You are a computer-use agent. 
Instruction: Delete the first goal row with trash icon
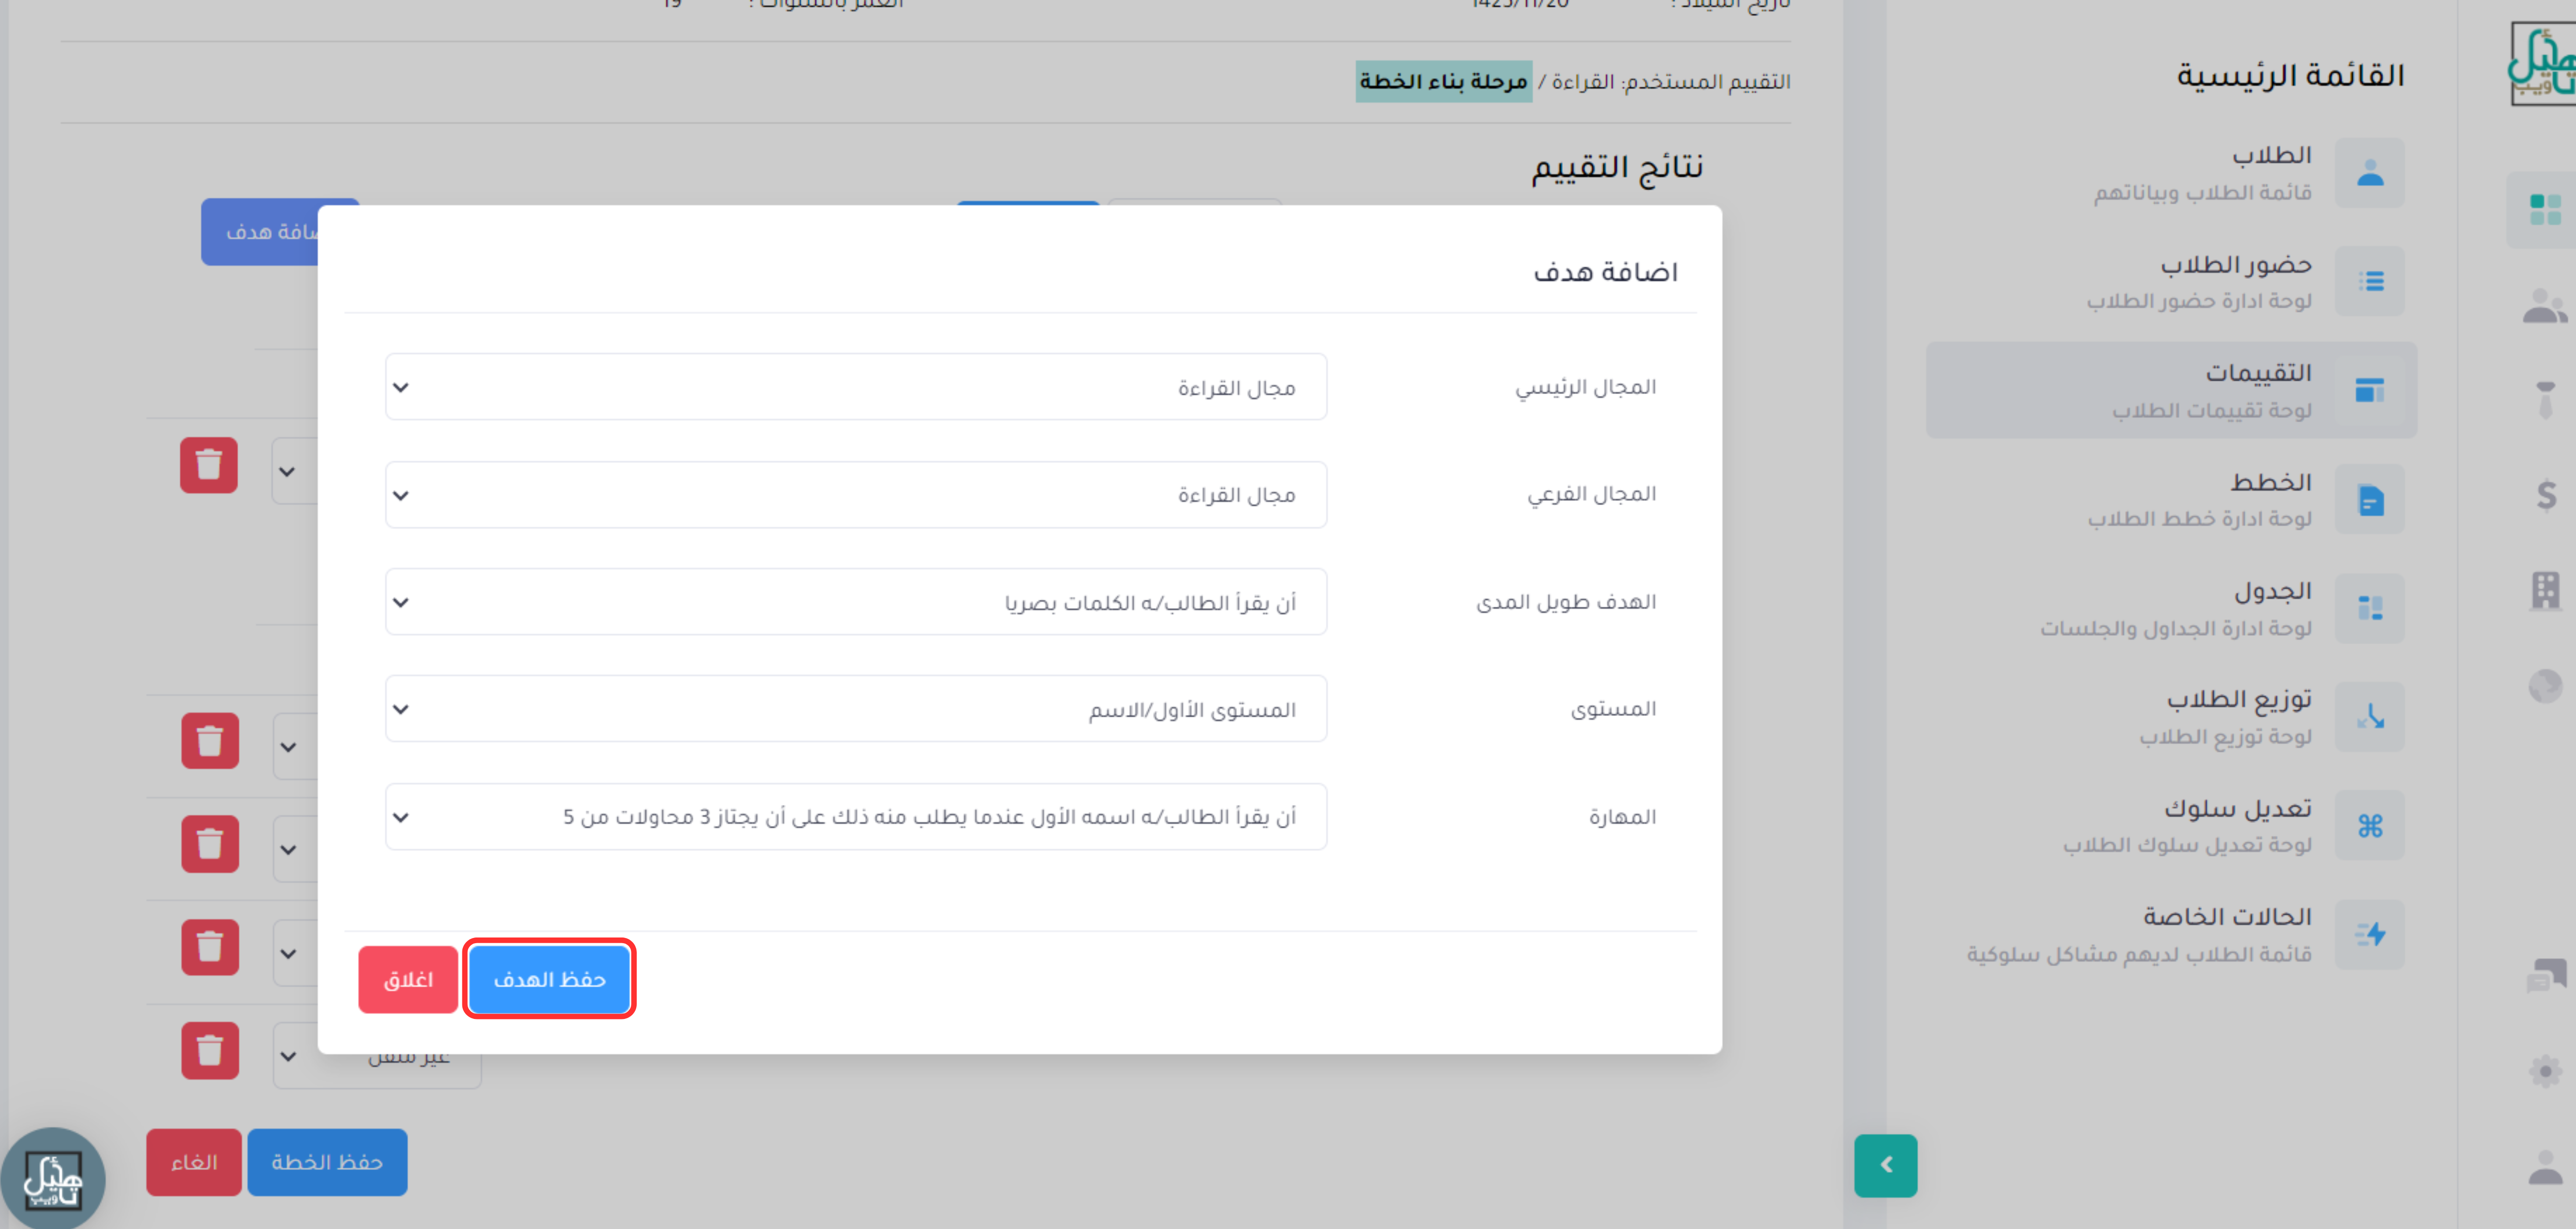point(209,465)
